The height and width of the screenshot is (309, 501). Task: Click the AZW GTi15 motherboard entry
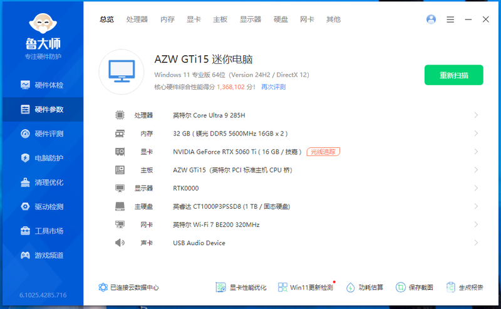[232, 170]
